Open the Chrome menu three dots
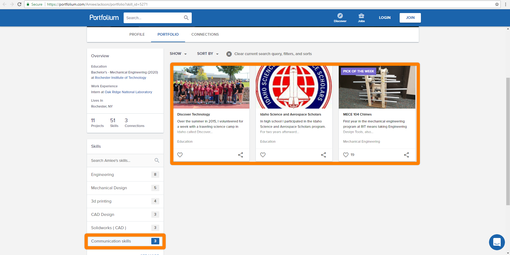The height and width of the screenshot is (255, 510). [505, 4]
